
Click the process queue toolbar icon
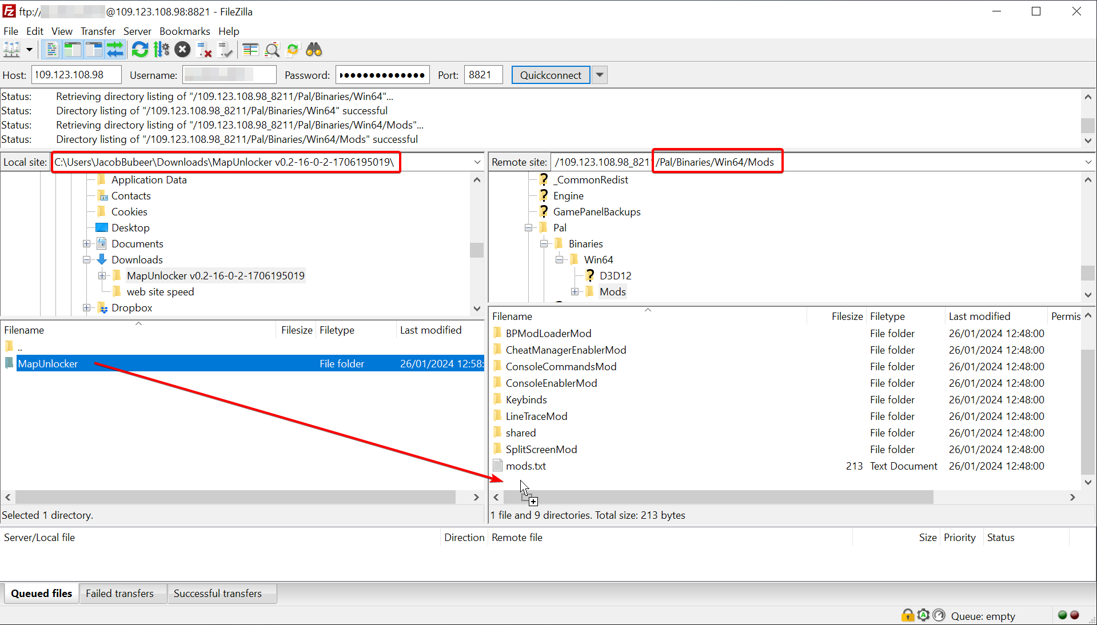[x=162, y=50]
